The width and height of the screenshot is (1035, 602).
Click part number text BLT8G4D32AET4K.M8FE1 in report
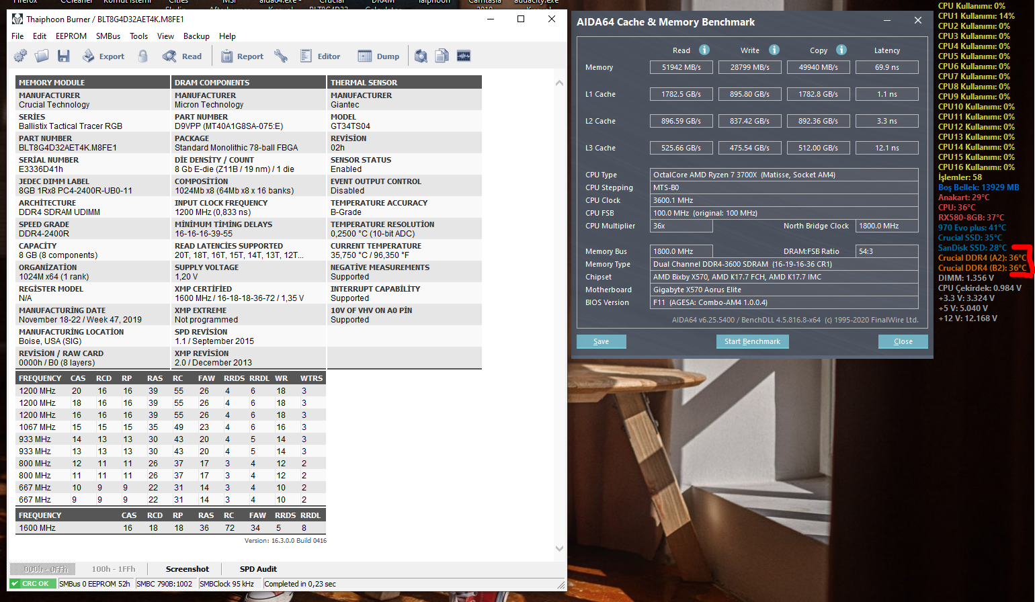pos(68,148)
